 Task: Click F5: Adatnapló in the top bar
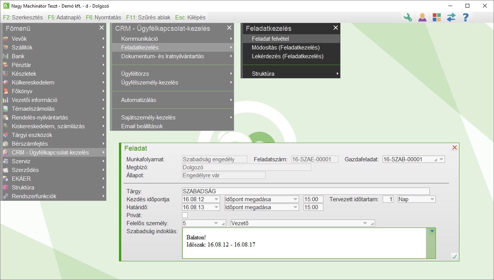pos(64,17)
